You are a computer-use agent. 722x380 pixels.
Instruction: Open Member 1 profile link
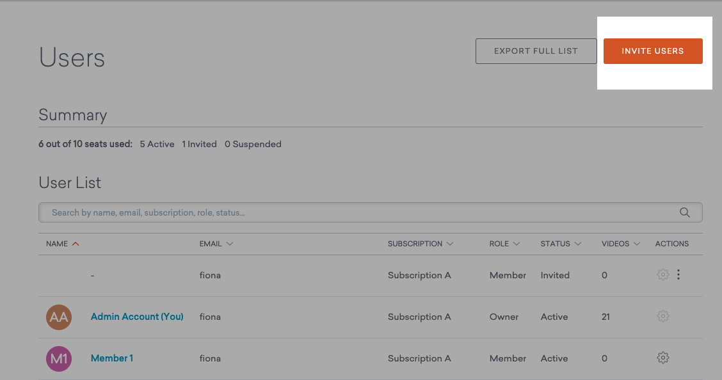pyautogui.click(x=112, y=358)
